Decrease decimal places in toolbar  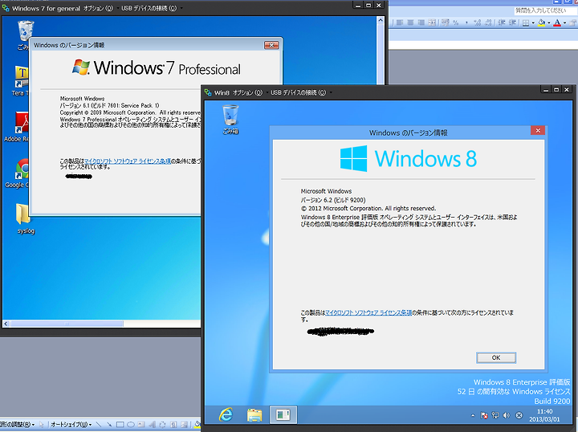click(488, 22)
